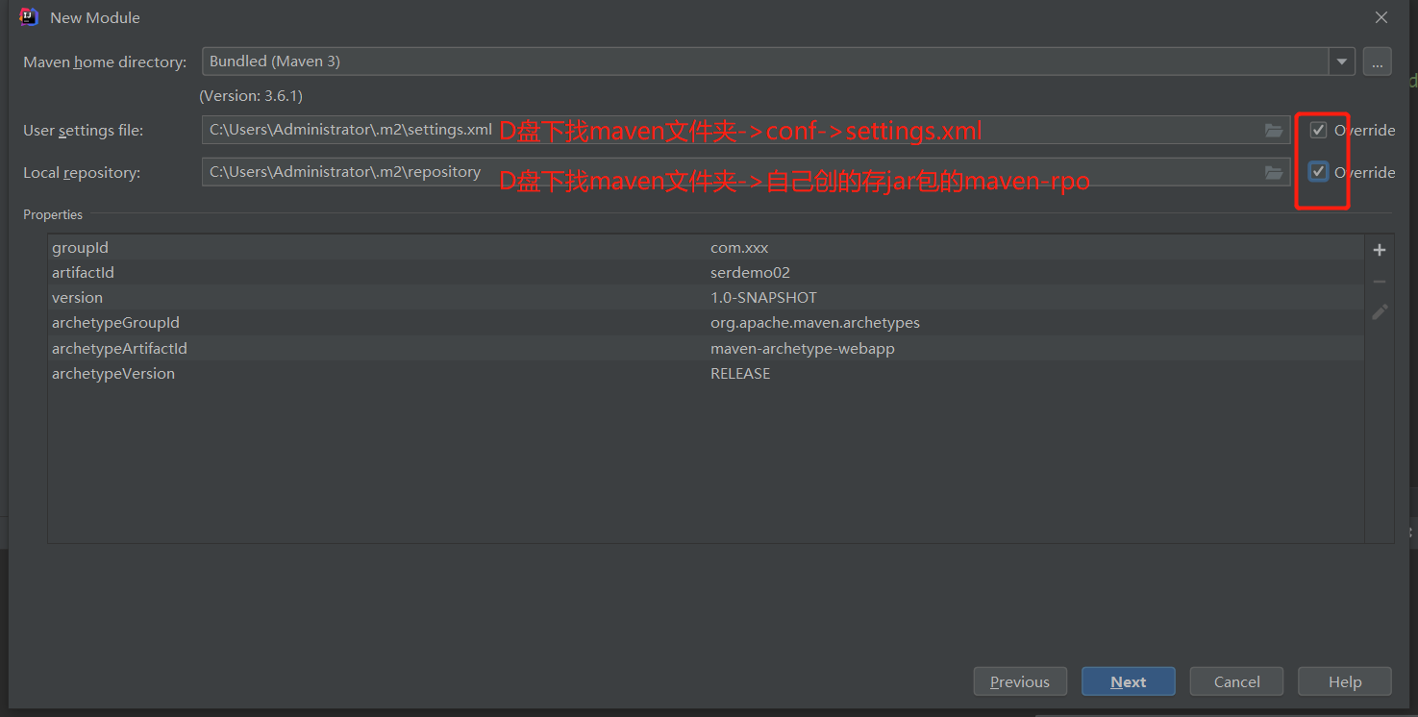Remove selected property with minus icon
The height and width of the screenshot is (717, 1418).
tap(1380, 282)
